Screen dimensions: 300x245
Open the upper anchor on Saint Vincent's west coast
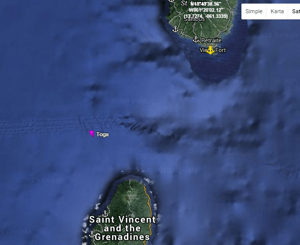pyautogui.click(x=105, y=213)
